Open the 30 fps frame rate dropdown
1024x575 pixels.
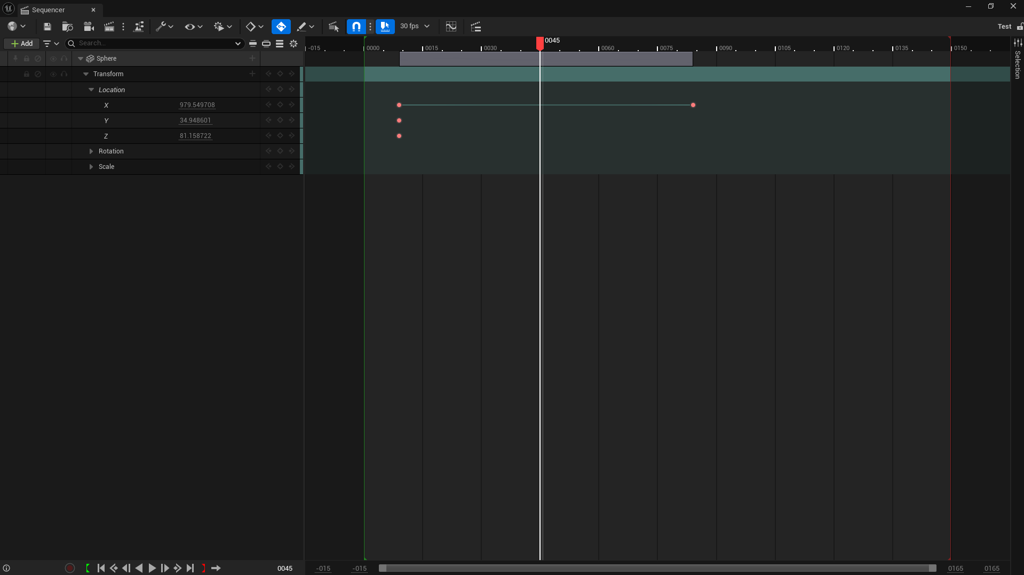tap(415, 26)
